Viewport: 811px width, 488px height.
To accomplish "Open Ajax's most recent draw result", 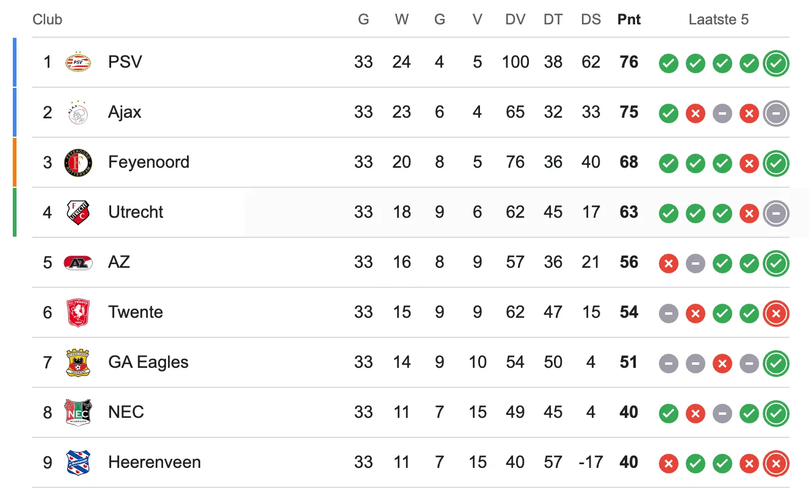I will pyautogui.click(x=776, y=113).
